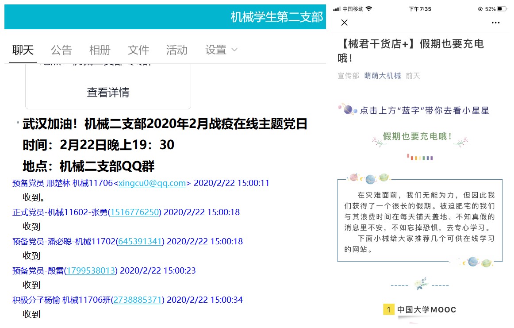This screenshot has height=328, width=514.
Task: Tap the X close icon on article
Action: tap(345, 23)
